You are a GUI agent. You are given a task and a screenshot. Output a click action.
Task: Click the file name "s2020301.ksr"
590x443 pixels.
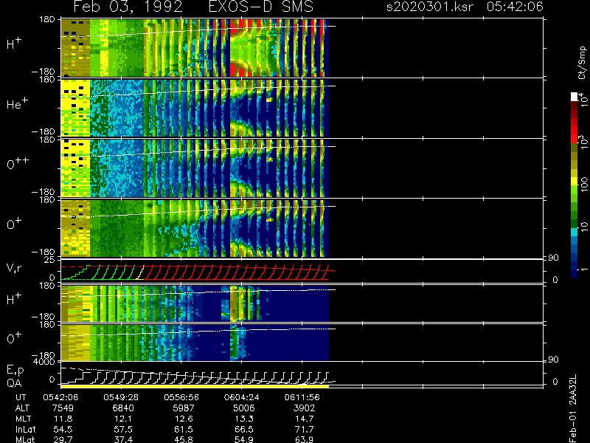point(430,7)
